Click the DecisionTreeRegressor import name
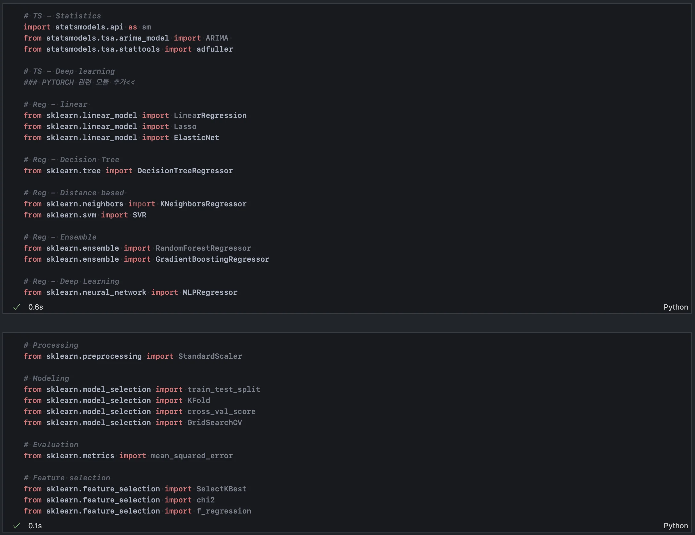695x535 pixels. (x=185, y=171)
